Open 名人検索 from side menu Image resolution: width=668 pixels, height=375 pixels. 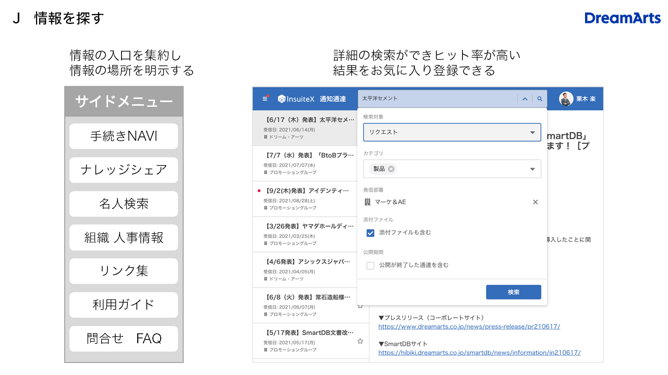(x=124, y=204)
